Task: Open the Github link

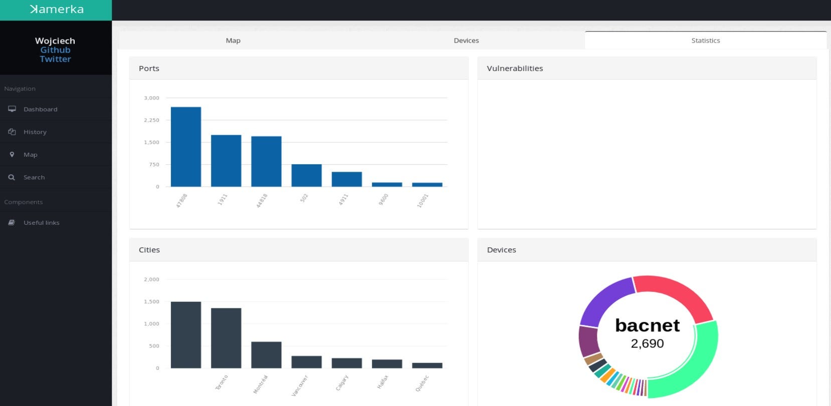Action: (55, 50)
